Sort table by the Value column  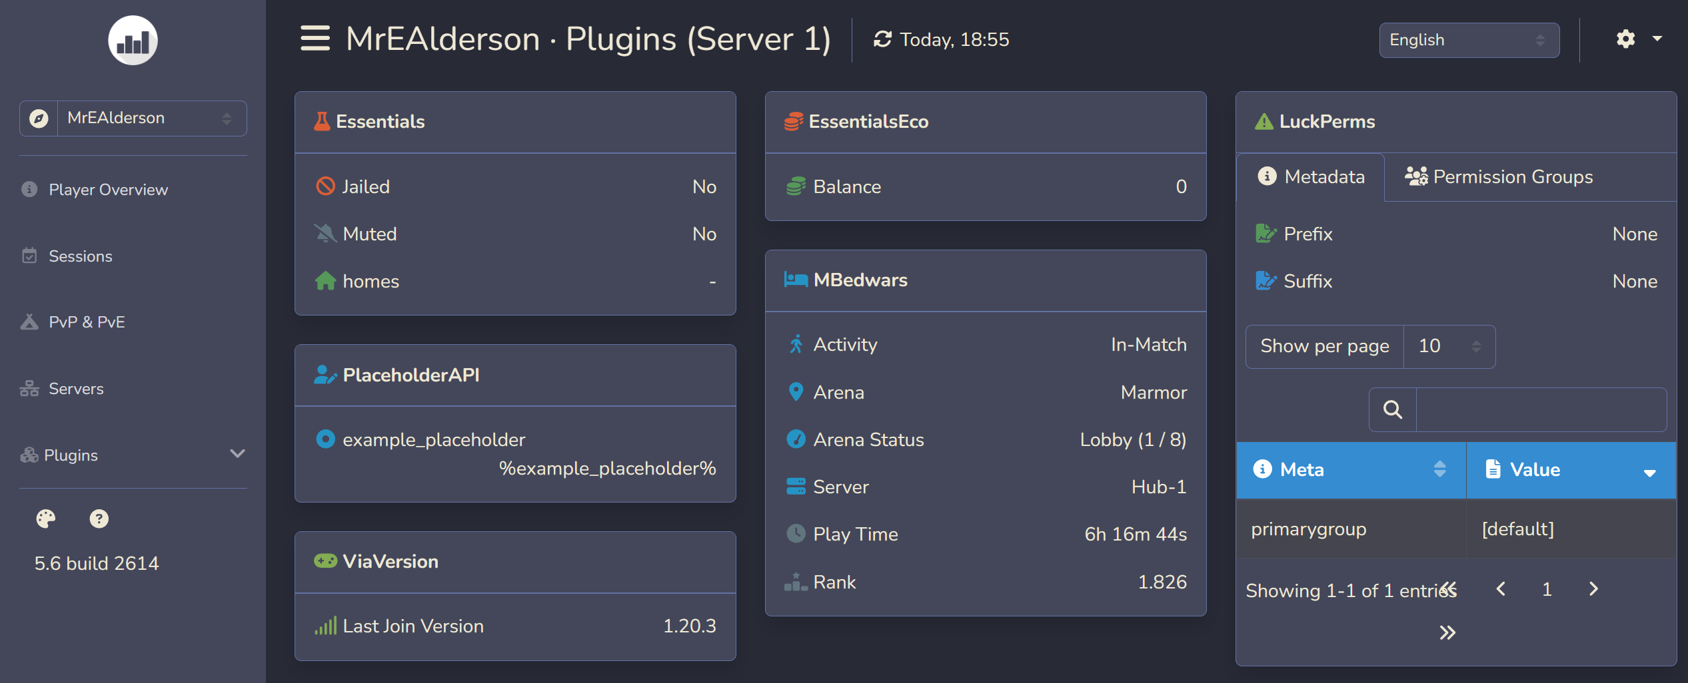coord(1571,470)
